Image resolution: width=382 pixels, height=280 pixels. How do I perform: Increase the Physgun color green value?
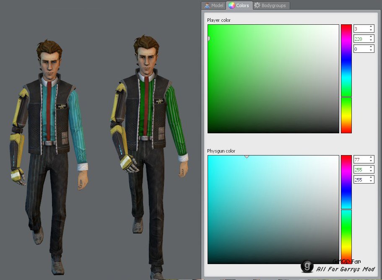click(x=371, y=168)
